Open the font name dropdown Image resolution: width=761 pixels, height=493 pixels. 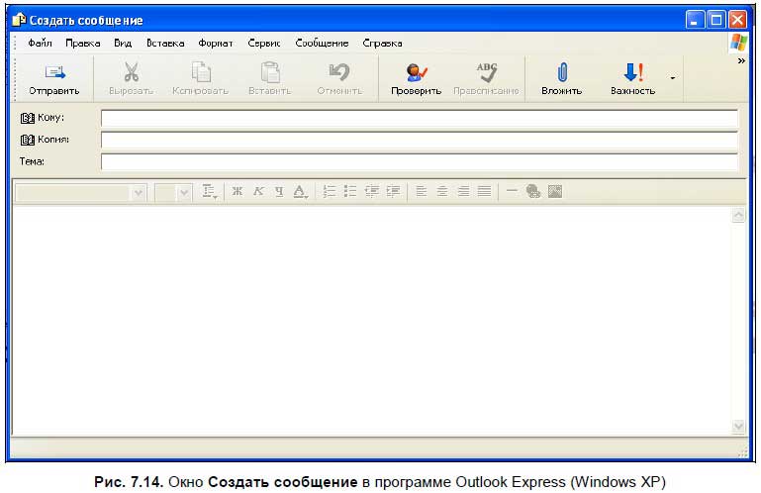[139, 193]
